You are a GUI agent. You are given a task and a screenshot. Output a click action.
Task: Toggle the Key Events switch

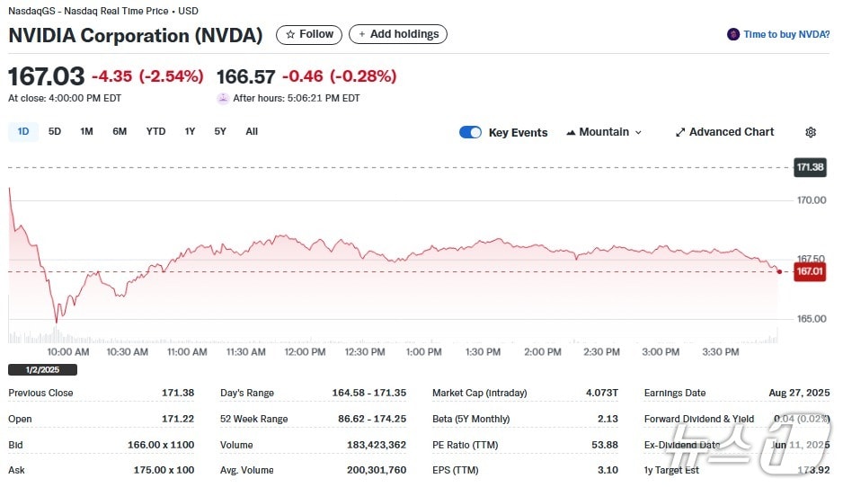(x=470, y=132)
